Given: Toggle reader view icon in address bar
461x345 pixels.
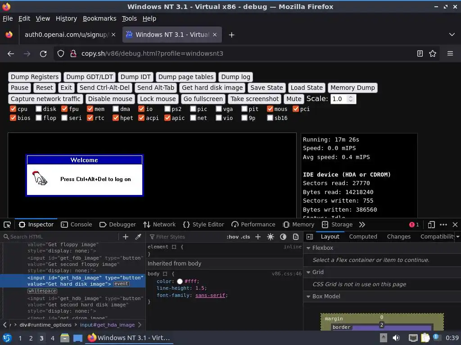Looking at the screenshot, I should point(420,54).
